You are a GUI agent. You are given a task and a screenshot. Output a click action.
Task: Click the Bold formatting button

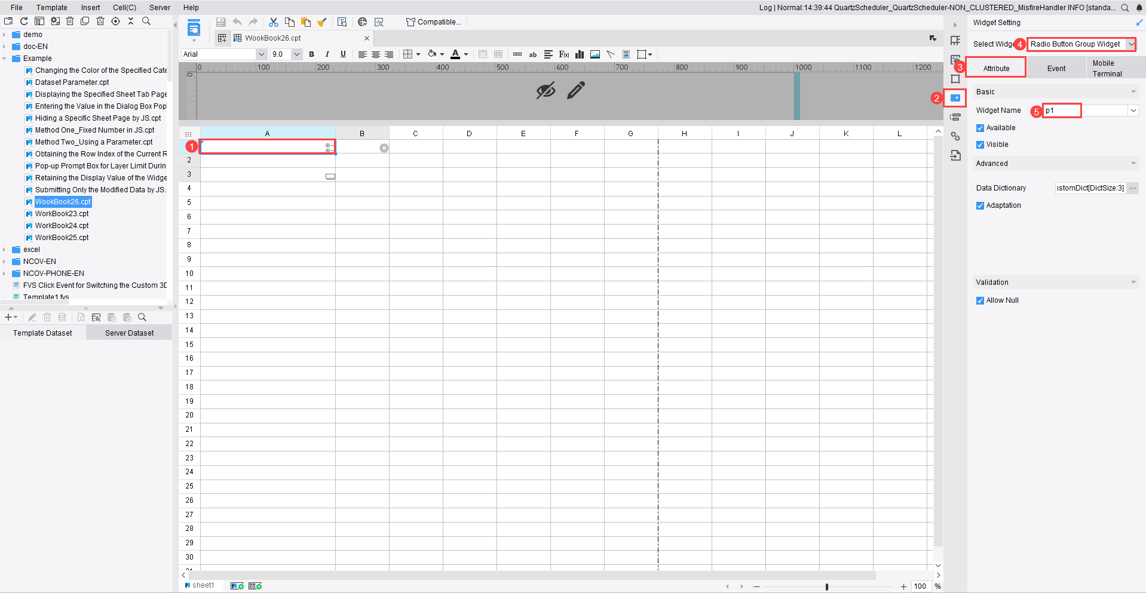[x=311, y=54]
